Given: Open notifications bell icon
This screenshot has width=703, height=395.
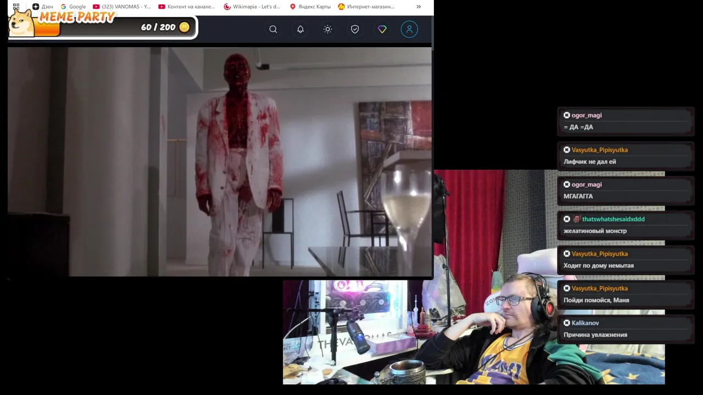Looking at the screenshot, I should coord(300,29).
